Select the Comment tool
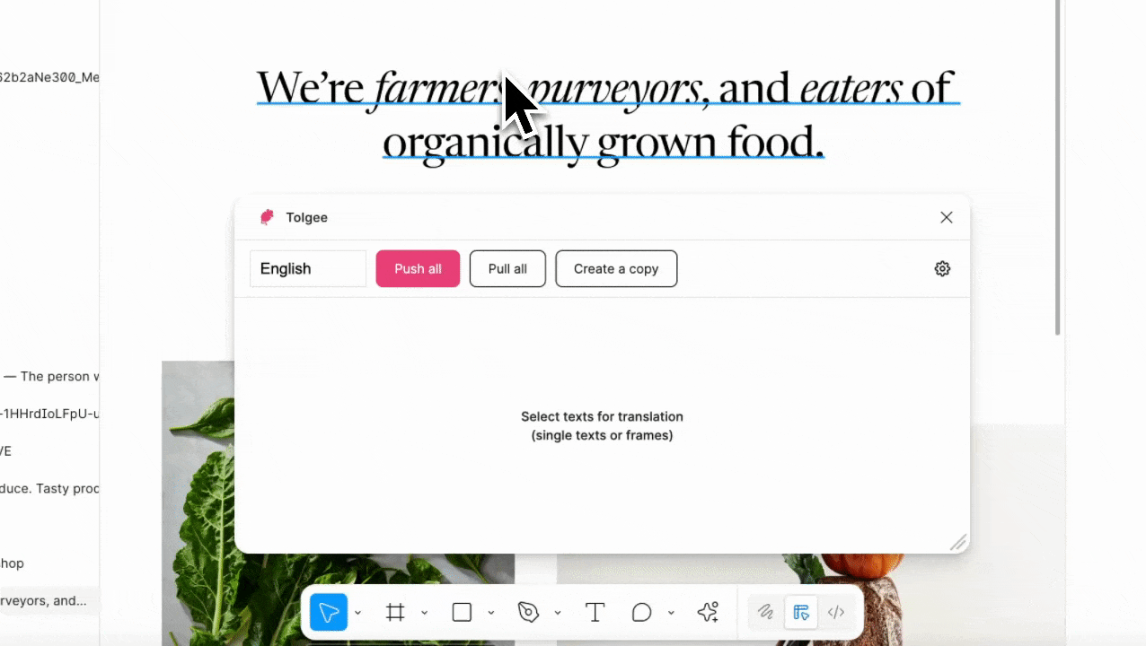 [641, 613]
